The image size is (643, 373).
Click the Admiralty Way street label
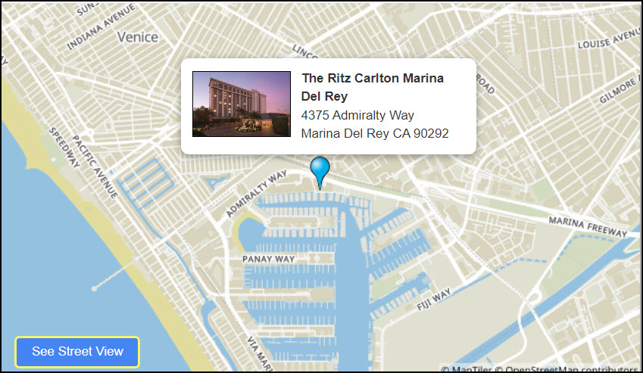click(x=256, y=194)
